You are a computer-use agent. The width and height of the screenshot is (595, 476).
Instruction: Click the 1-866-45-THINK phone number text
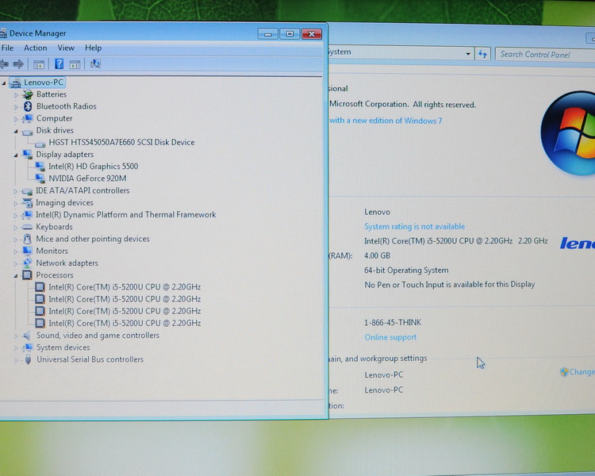click(x=393, y=323)
